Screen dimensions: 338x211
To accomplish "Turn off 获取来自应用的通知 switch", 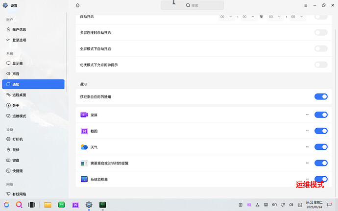I will pos(321,96).
